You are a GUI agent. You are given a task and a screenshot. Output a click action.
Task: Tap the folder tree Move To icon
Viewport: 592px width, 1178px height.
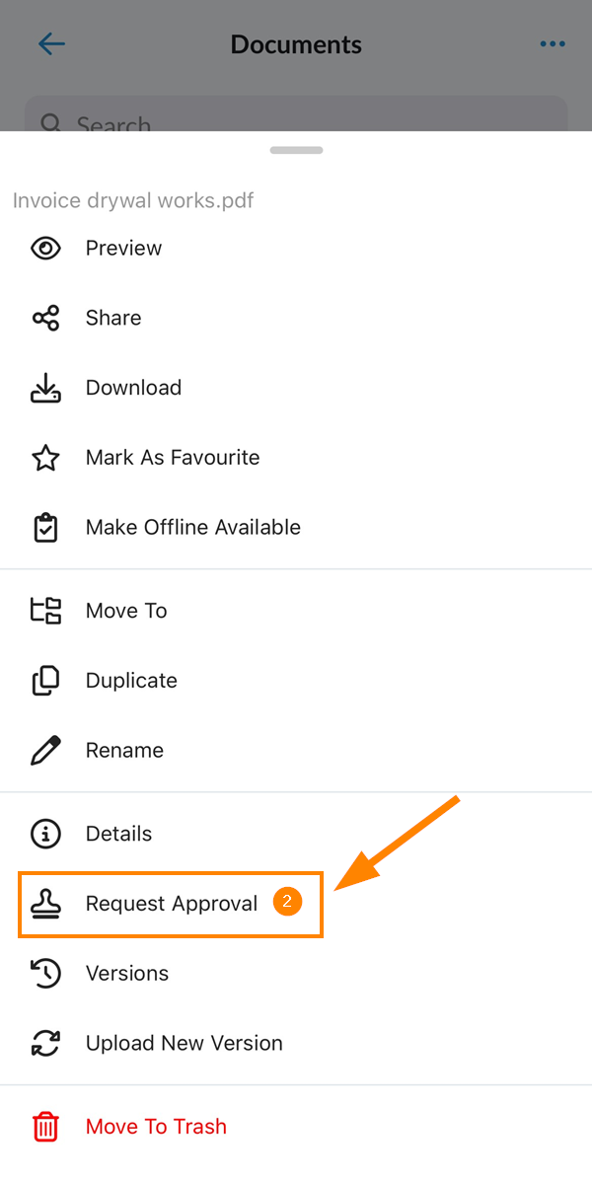[x=45, y=611]
